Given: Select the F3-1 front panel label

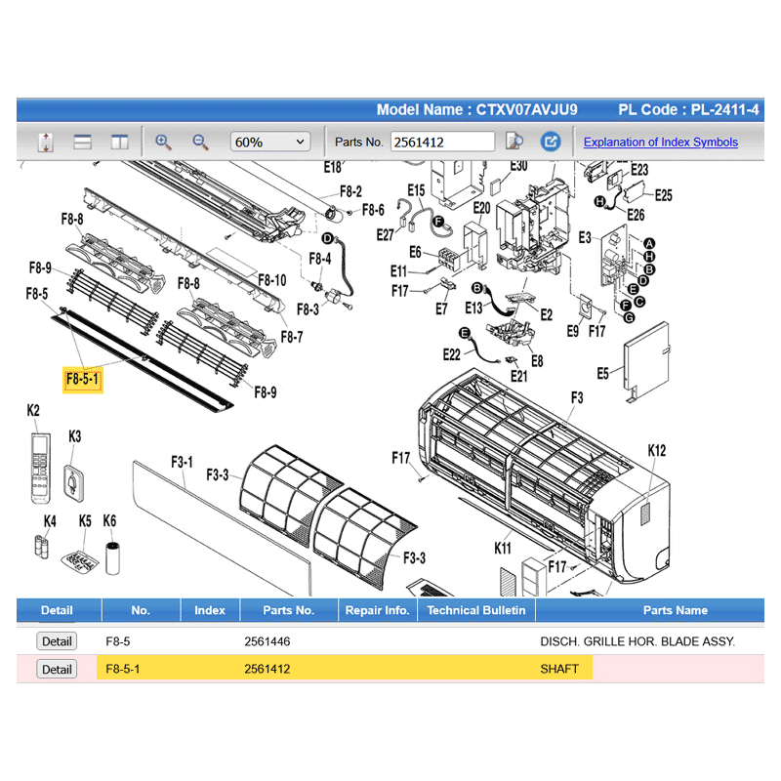Looking at the screenshot, I should [182, 461].
